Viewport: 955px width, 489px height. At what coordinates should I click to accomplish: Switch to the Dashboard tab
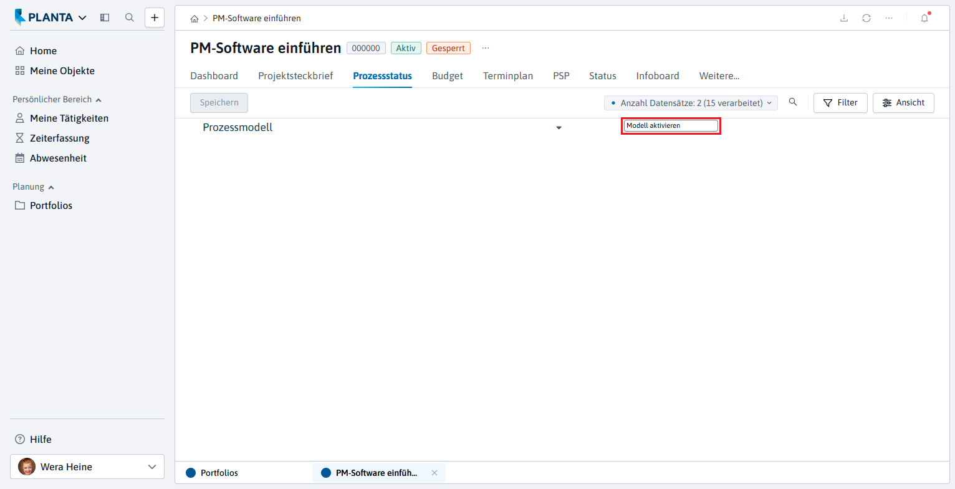coord(214,76)
